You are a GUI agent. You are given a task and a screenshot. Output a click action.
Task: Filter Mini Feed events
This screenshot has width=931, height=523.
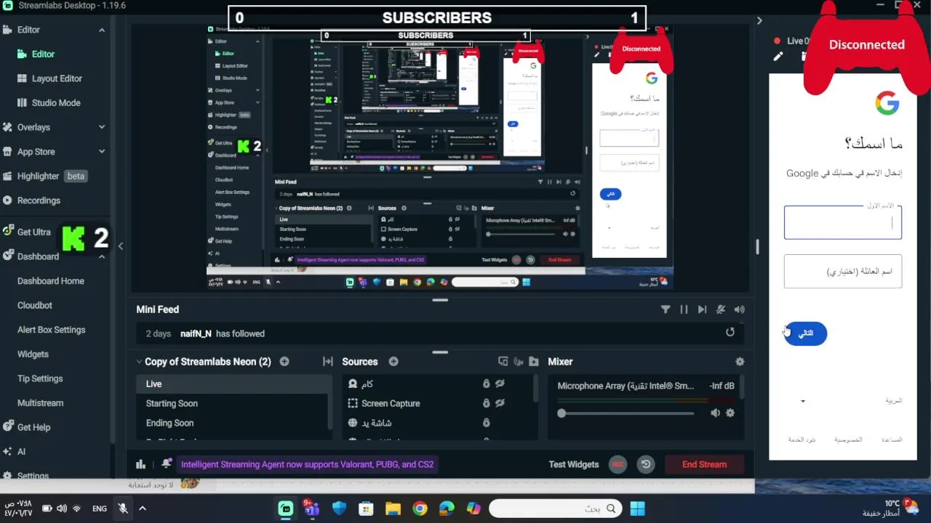[665, 309]
